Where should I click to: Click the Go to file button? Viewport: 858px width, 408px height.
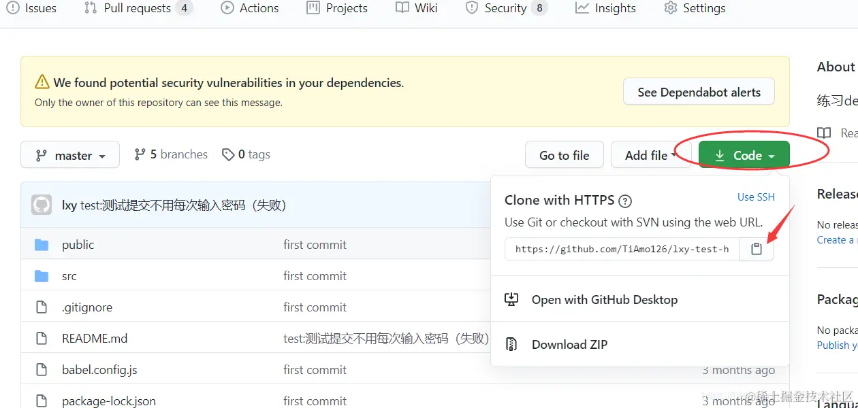coord(564,155)
